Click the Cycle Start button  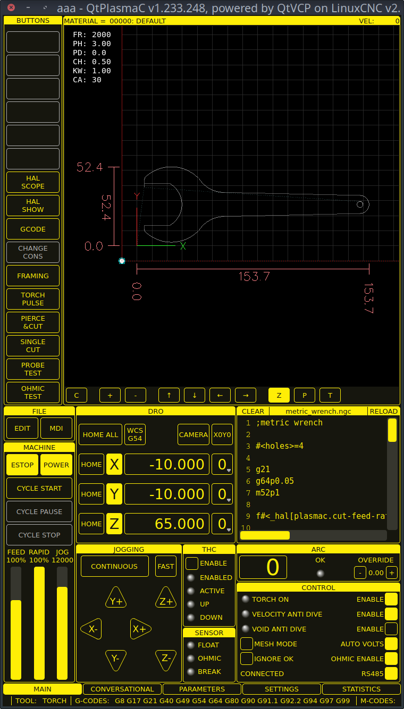pyautogui.click(x=39, y=488)
